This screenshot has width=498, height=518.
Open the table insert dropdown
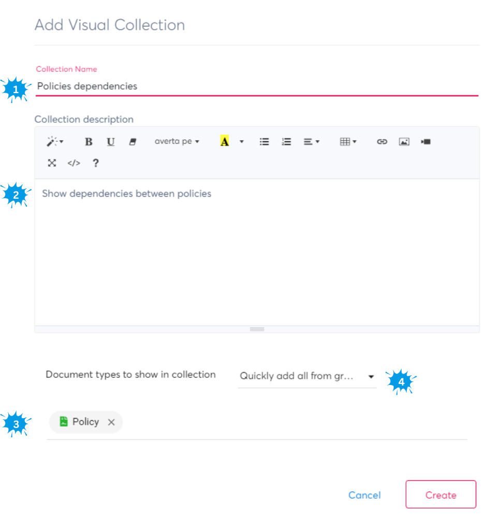(x=348, y=142)
